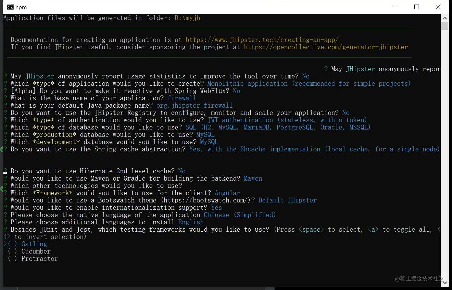Click the 'Besides JUnit and Jest' testing question
452x290 pixels.
(x=140, y=230)
